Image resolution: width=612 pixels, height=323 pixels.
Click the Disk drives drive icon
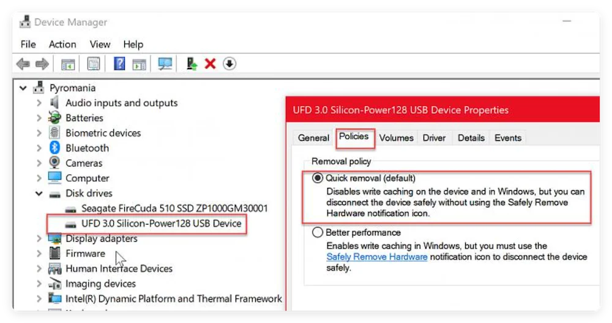pos(54,195)
